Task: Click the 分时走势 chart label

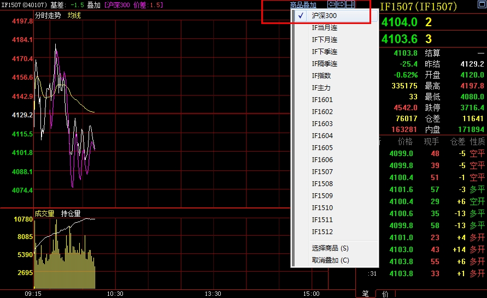Action: click(48, 15)
